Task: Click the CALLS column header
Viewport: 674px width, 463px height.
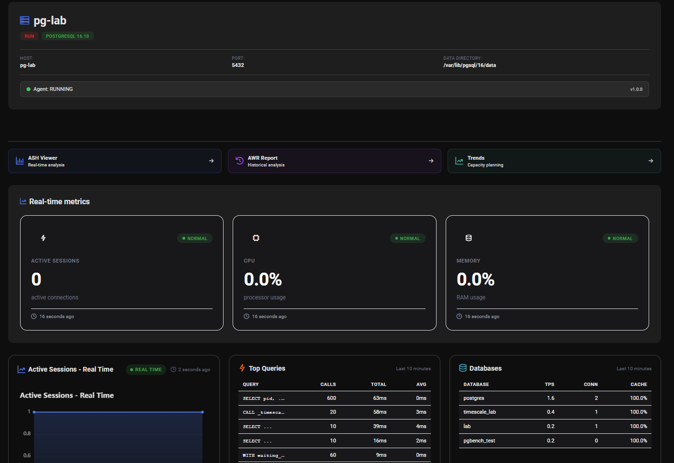Action: (x=328, y=384)
